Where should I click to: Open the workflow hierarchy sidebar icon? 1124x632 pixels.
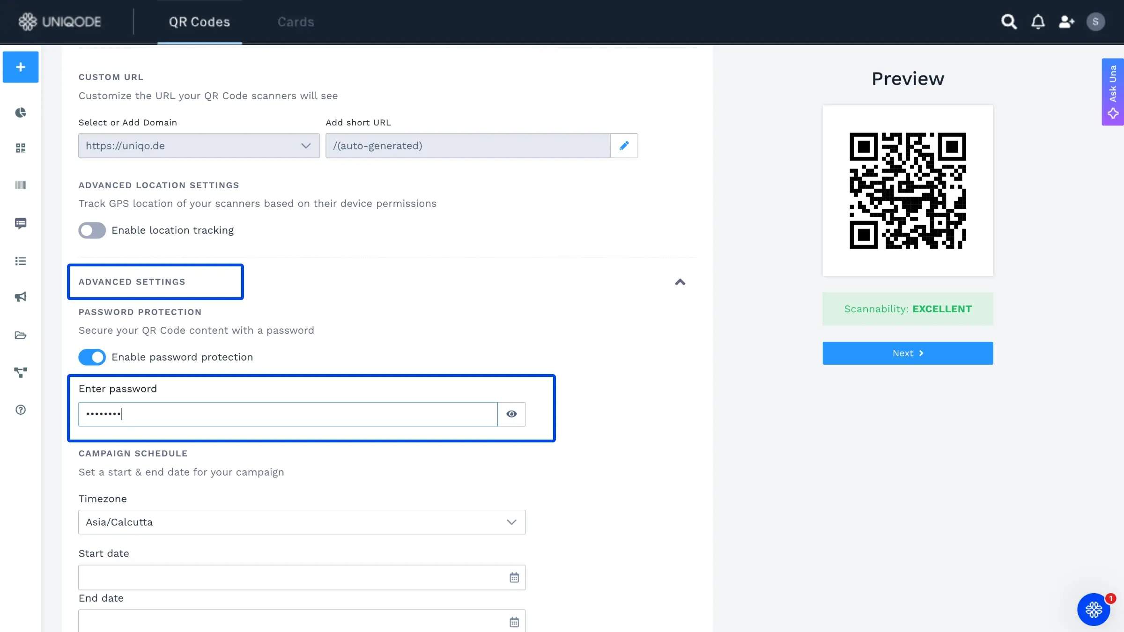(21, 372)
